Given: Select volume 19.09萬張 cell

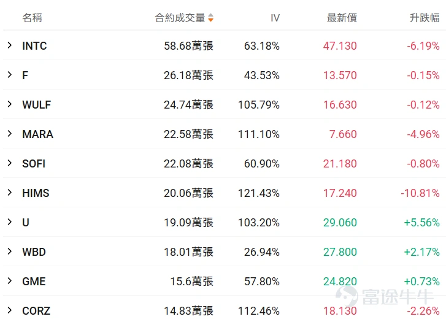Looking at the screenshot, I should coord(188,222).
